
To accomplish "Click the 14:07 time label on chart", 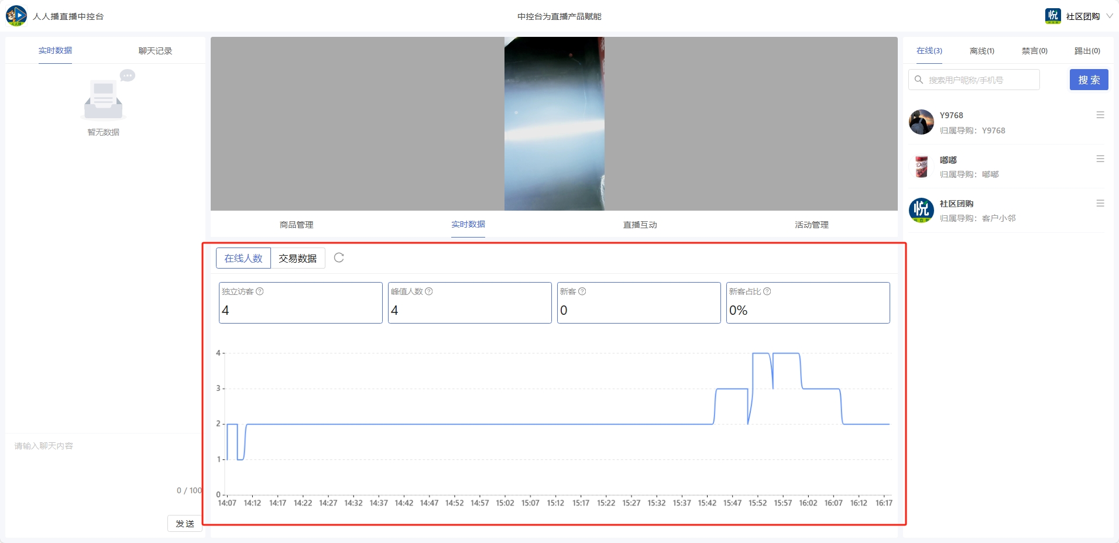I will [x=227, y=503].
